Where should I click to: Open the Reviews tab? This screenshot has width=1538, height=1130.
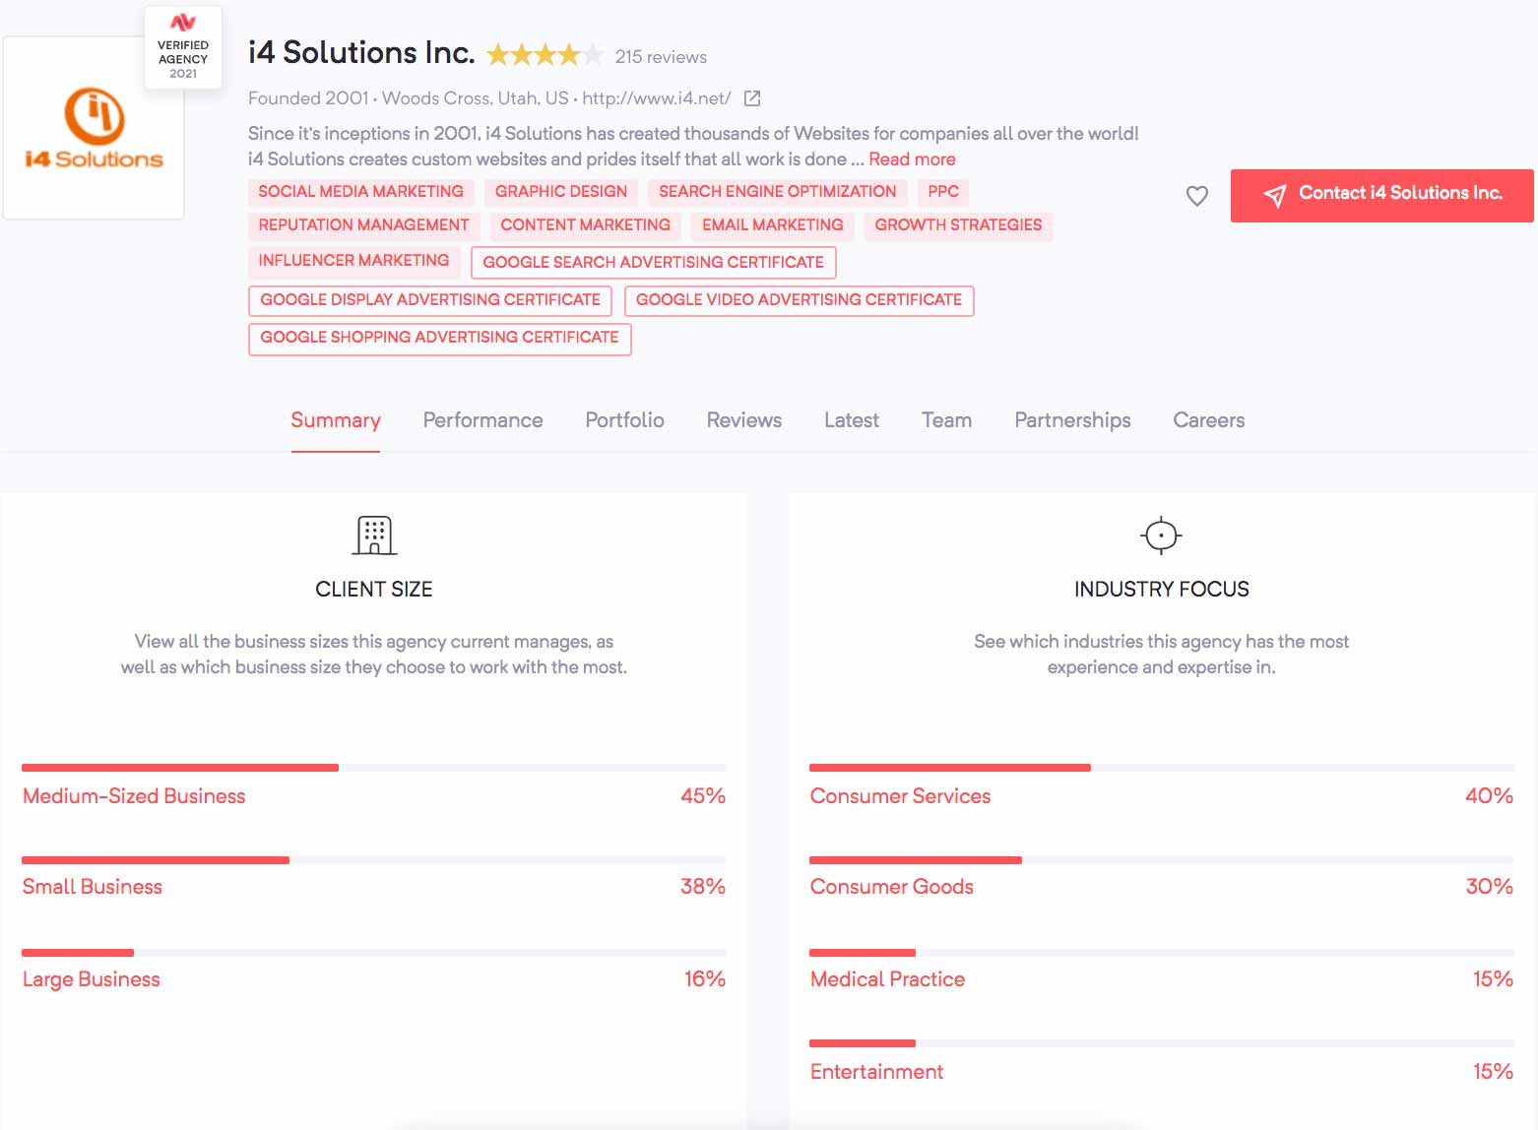click(744, 420)
